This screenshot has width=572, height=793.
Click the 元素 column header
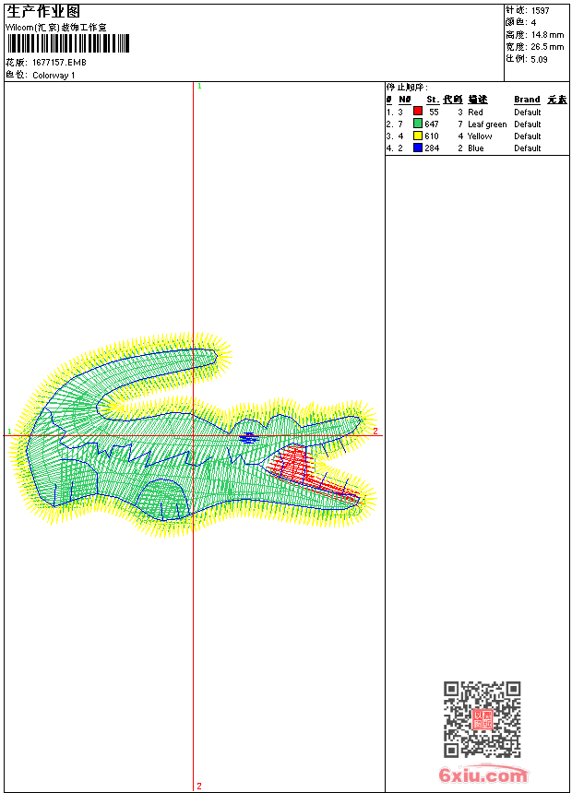[557, 100]
